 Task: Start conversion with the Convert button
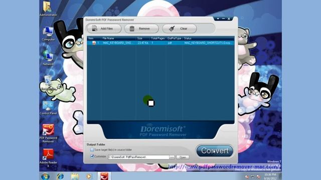(x=215, y=151)
